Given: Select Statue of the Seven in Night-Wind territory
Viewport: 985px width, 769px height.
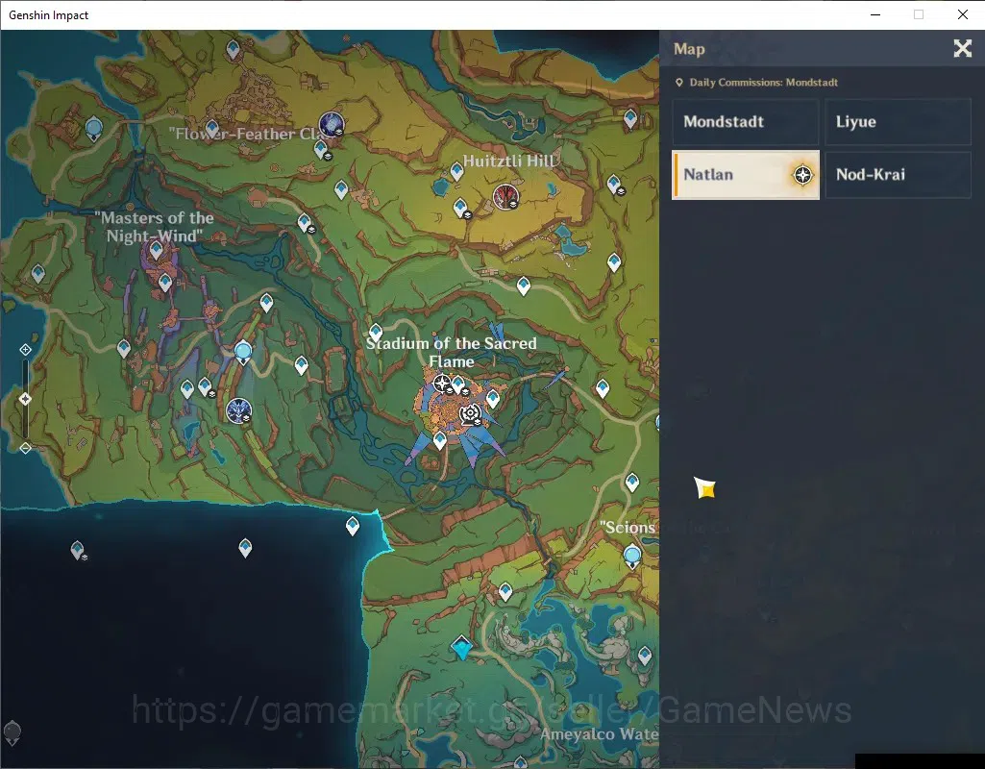Looking at the screenshot, I should (243, 352).
